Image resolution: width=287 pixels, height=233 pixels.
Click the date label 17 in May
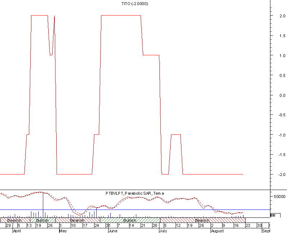pyautogui.click(x=85, y=225)
